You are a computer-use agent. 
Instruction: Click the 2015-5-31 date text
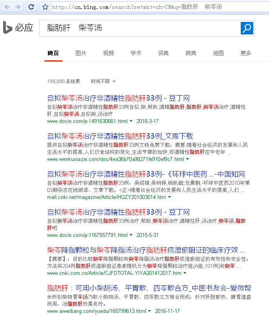point(148,235)
